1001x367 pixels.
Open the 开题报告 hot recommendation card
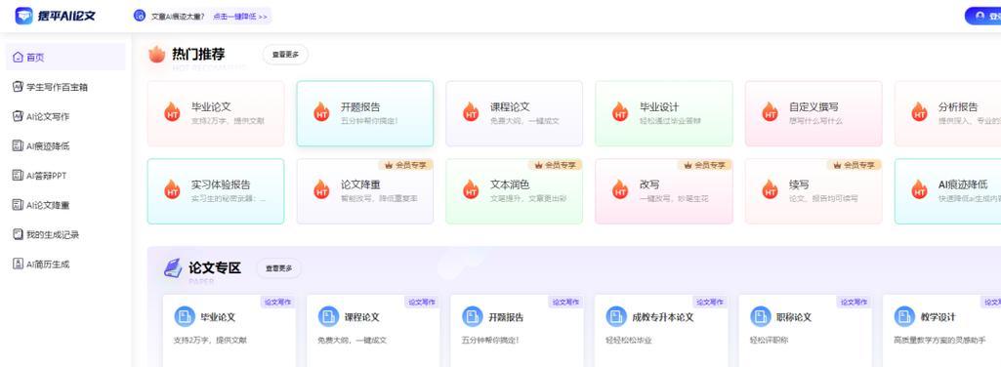[x=365, y=113]
